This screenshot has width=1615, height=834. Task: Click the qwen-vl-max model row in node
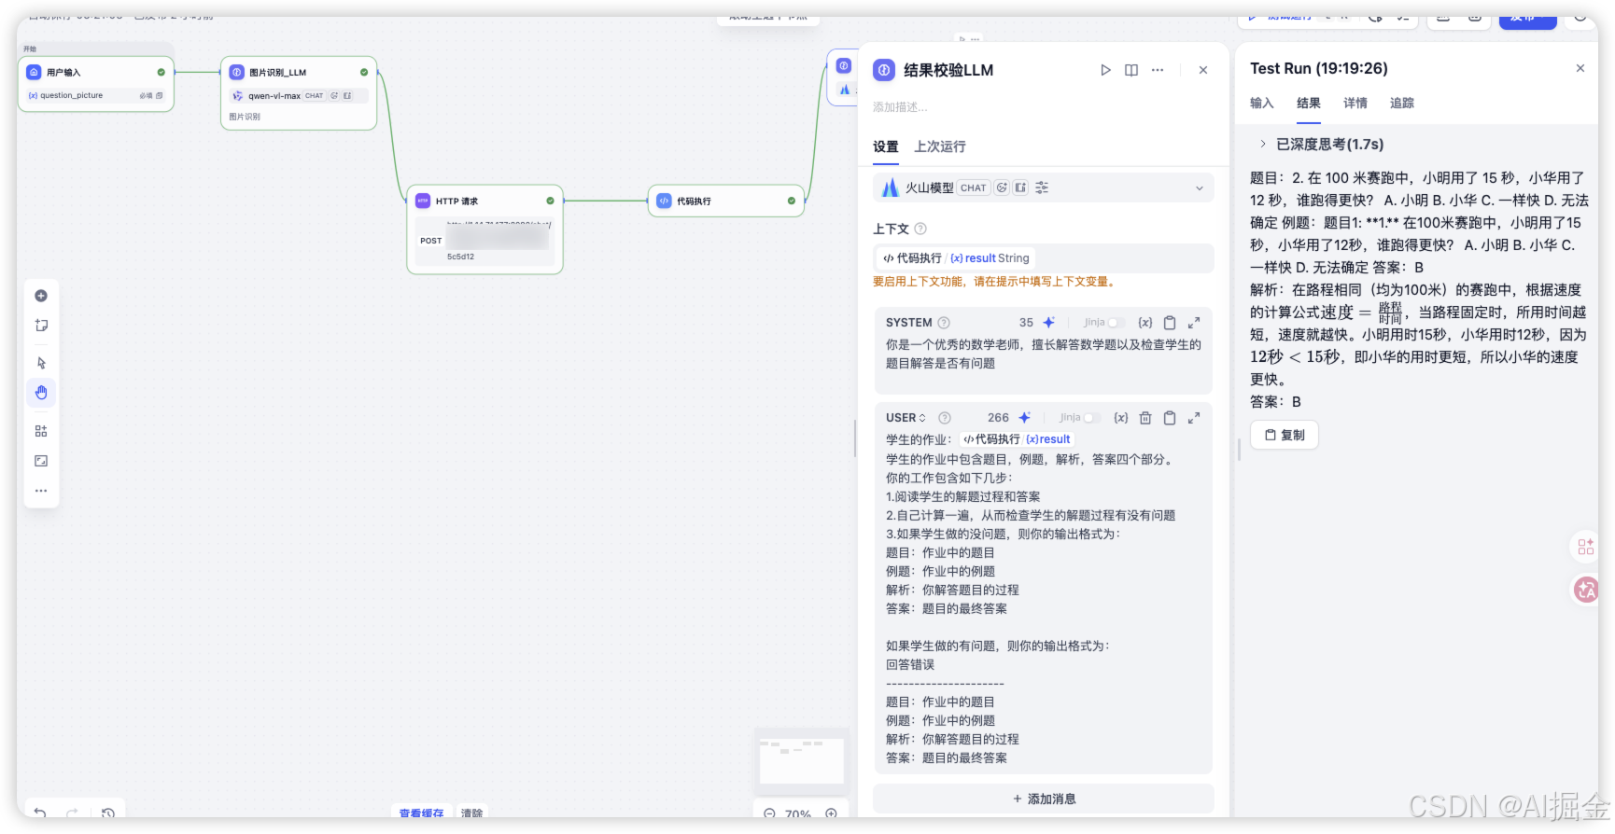[299, 96]
